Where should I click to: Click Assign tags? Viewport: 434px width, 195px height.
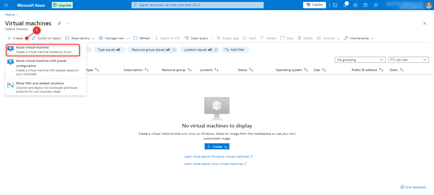(x=228, y=38)
